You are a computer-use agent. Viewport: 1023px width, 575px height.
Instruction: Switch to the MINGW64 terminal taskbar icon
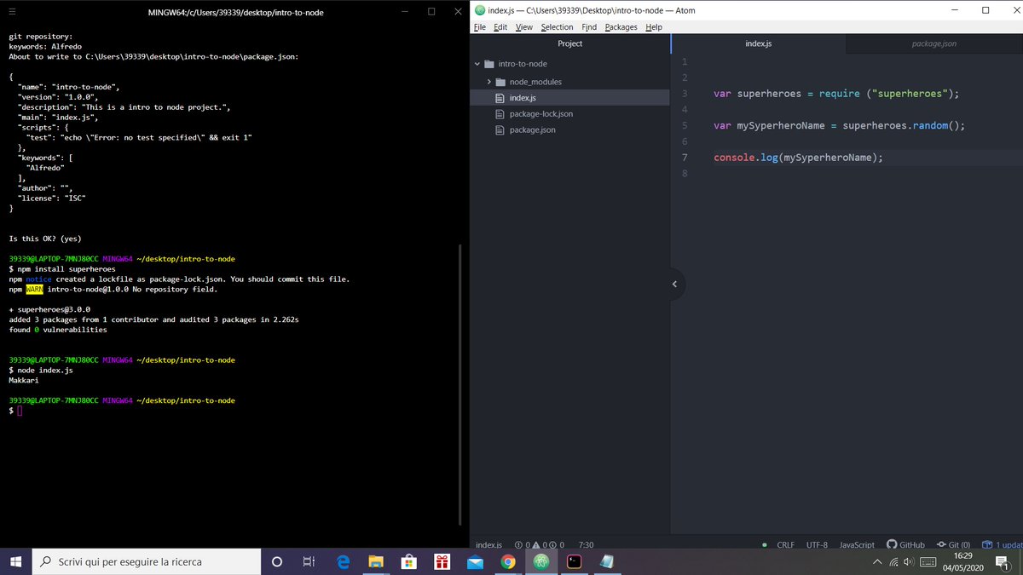click(574, 561)
